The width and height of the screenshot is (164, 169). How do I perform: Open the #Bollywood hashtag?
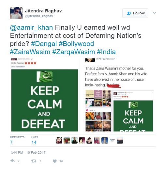tap(76, 44)
